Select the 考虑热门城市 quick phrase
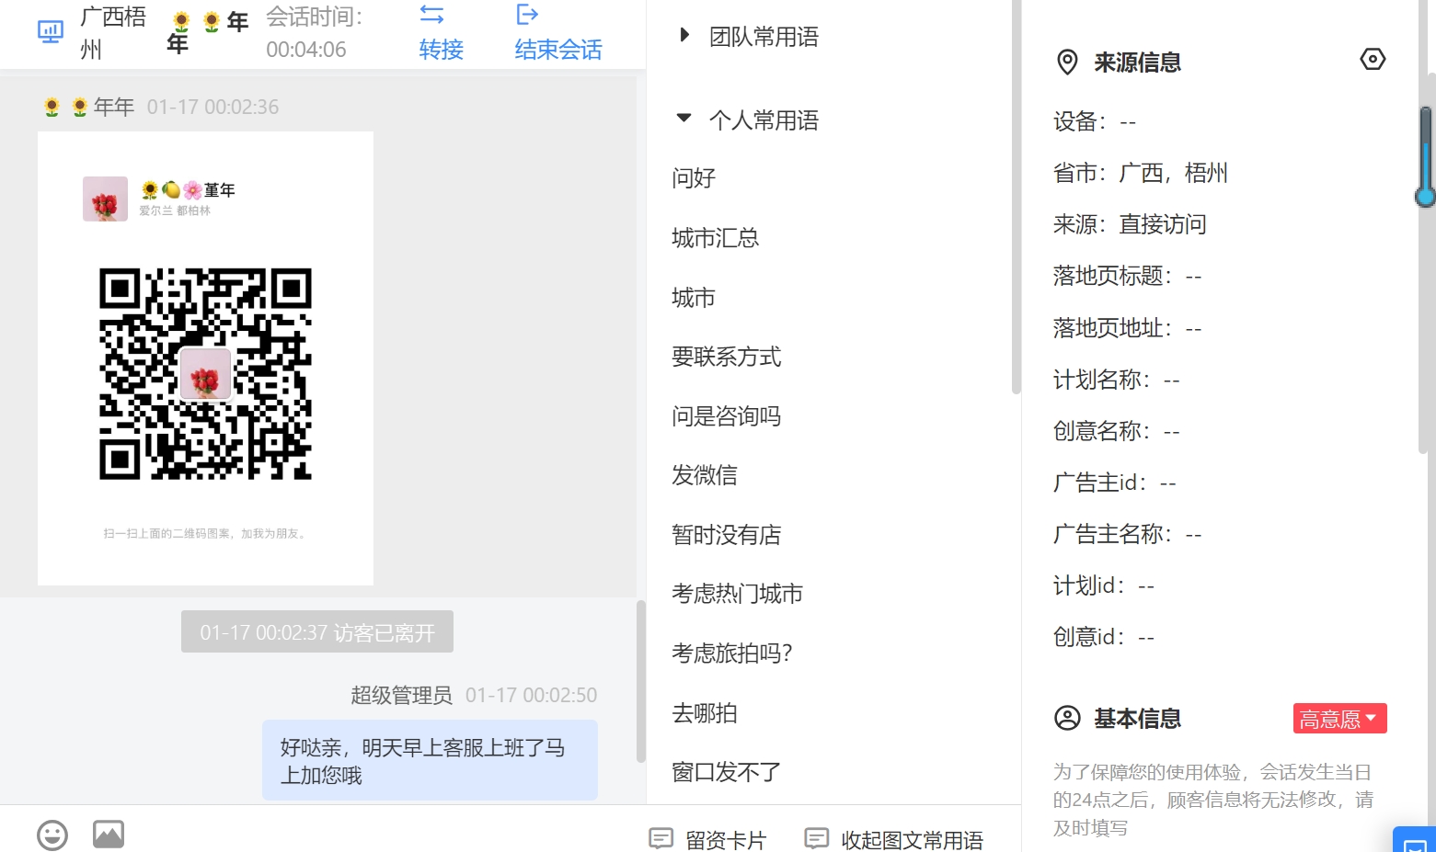Screen dimensions: 1436x852 [738, 594]
